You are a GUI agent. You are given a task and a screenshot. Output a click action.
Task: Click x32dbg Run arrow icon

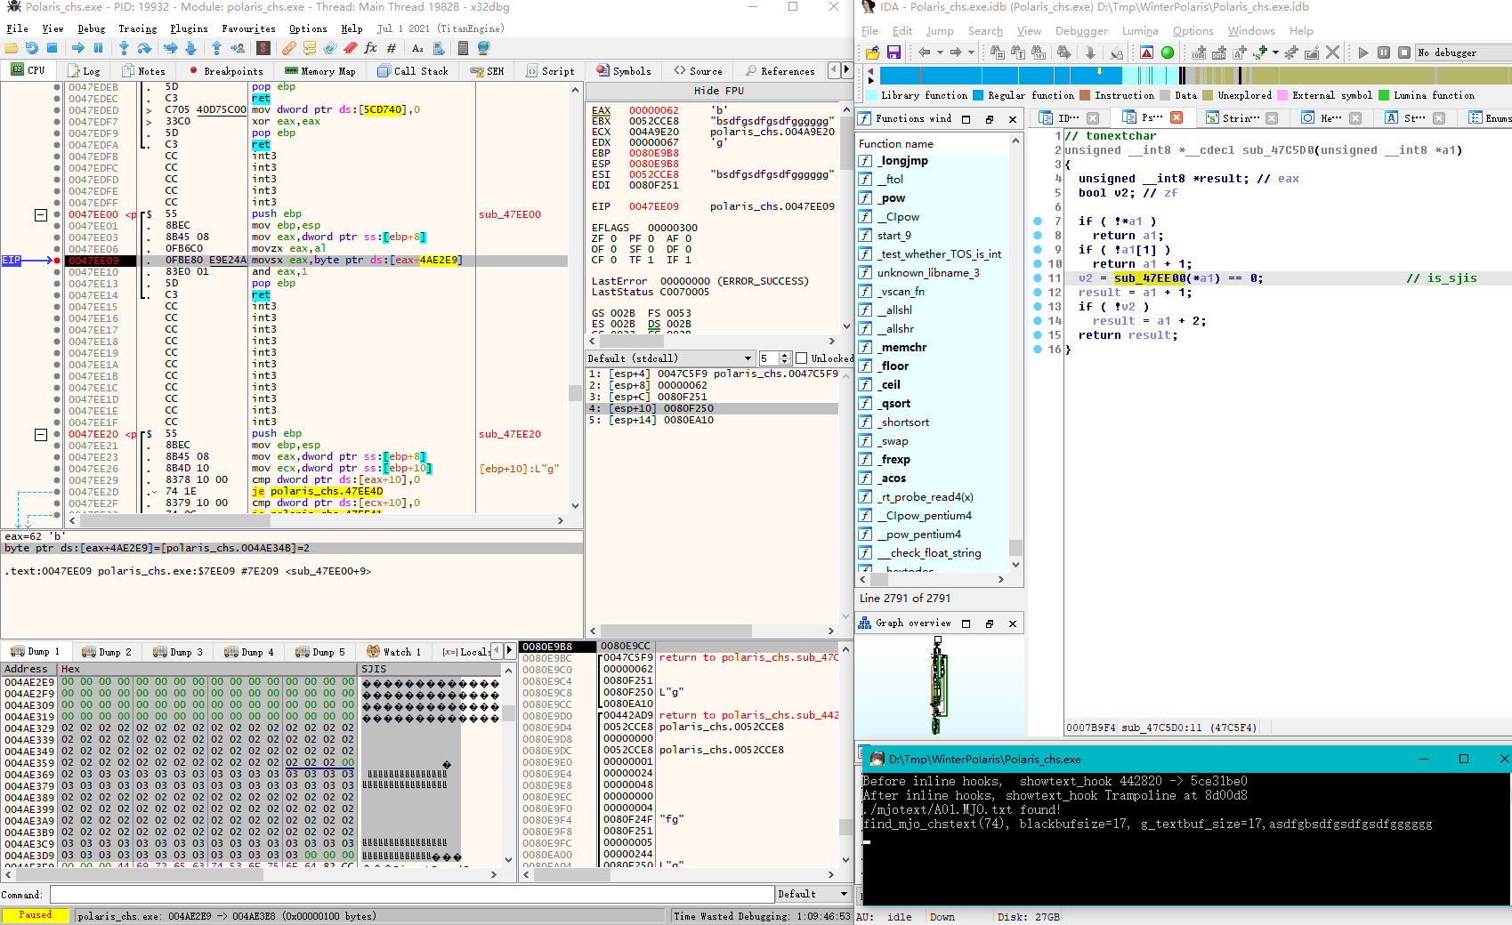tap(78, 48)
